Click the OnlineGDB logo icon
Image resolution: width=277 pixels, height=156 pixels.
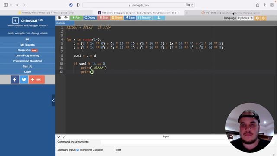click(16, 20)
